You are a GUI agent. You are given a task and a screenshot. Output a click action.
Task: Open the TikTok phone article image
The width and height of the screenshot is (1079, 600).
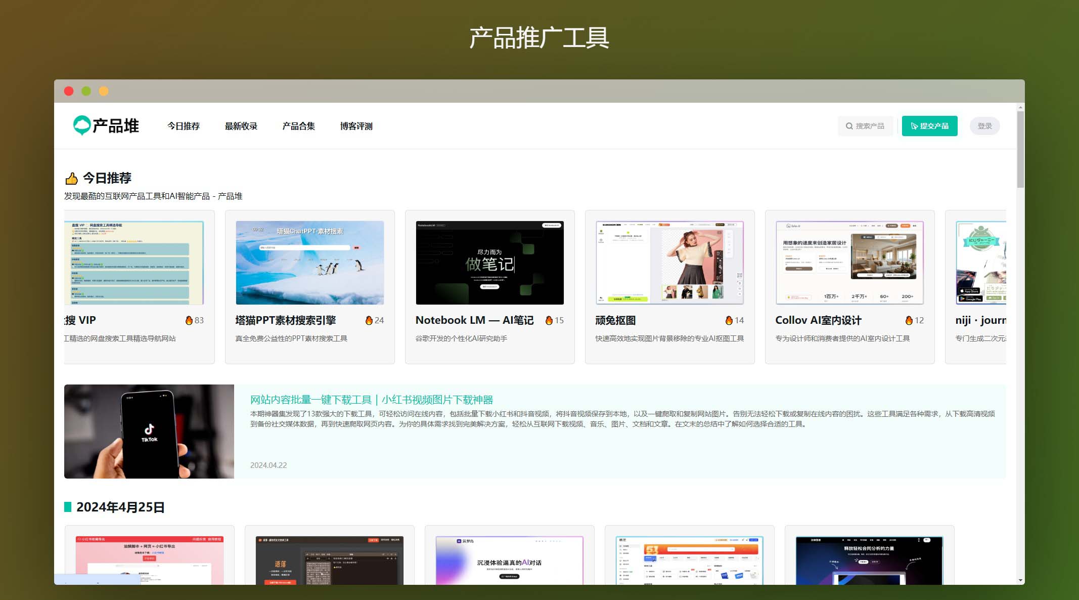pos(149,432)
